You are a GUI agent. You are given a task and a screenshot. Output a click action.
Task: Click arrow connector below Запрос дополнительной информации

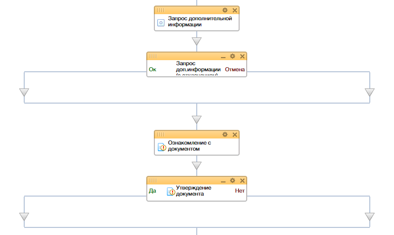[x=197, y=41]
